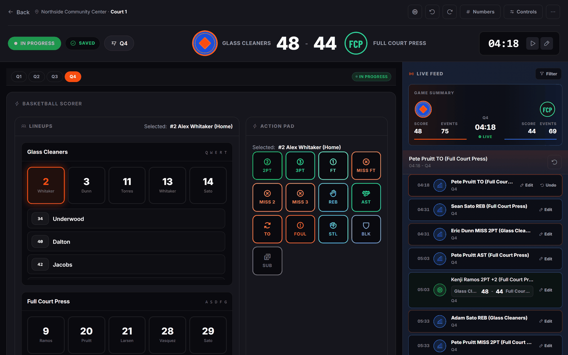Switch to Q2 tab
568x355 pixels.
pyautogui.click(x=37, y=77)
